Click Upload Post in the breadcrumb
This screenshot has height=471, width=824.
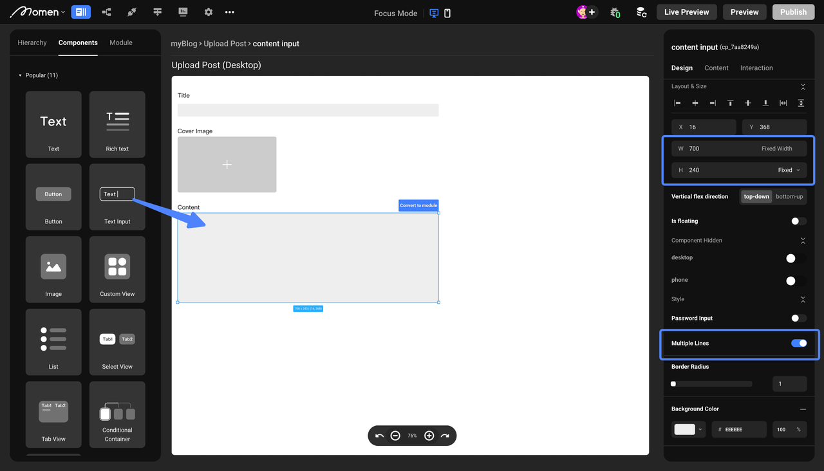click(x=225, y=44)
